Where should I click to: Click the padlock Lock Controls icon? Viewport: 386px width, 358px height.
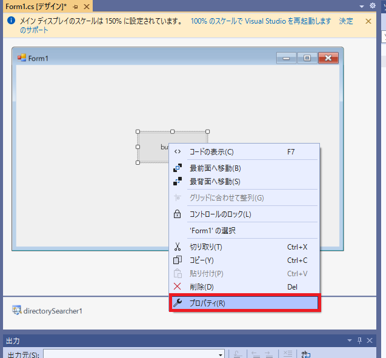point(177,214)
